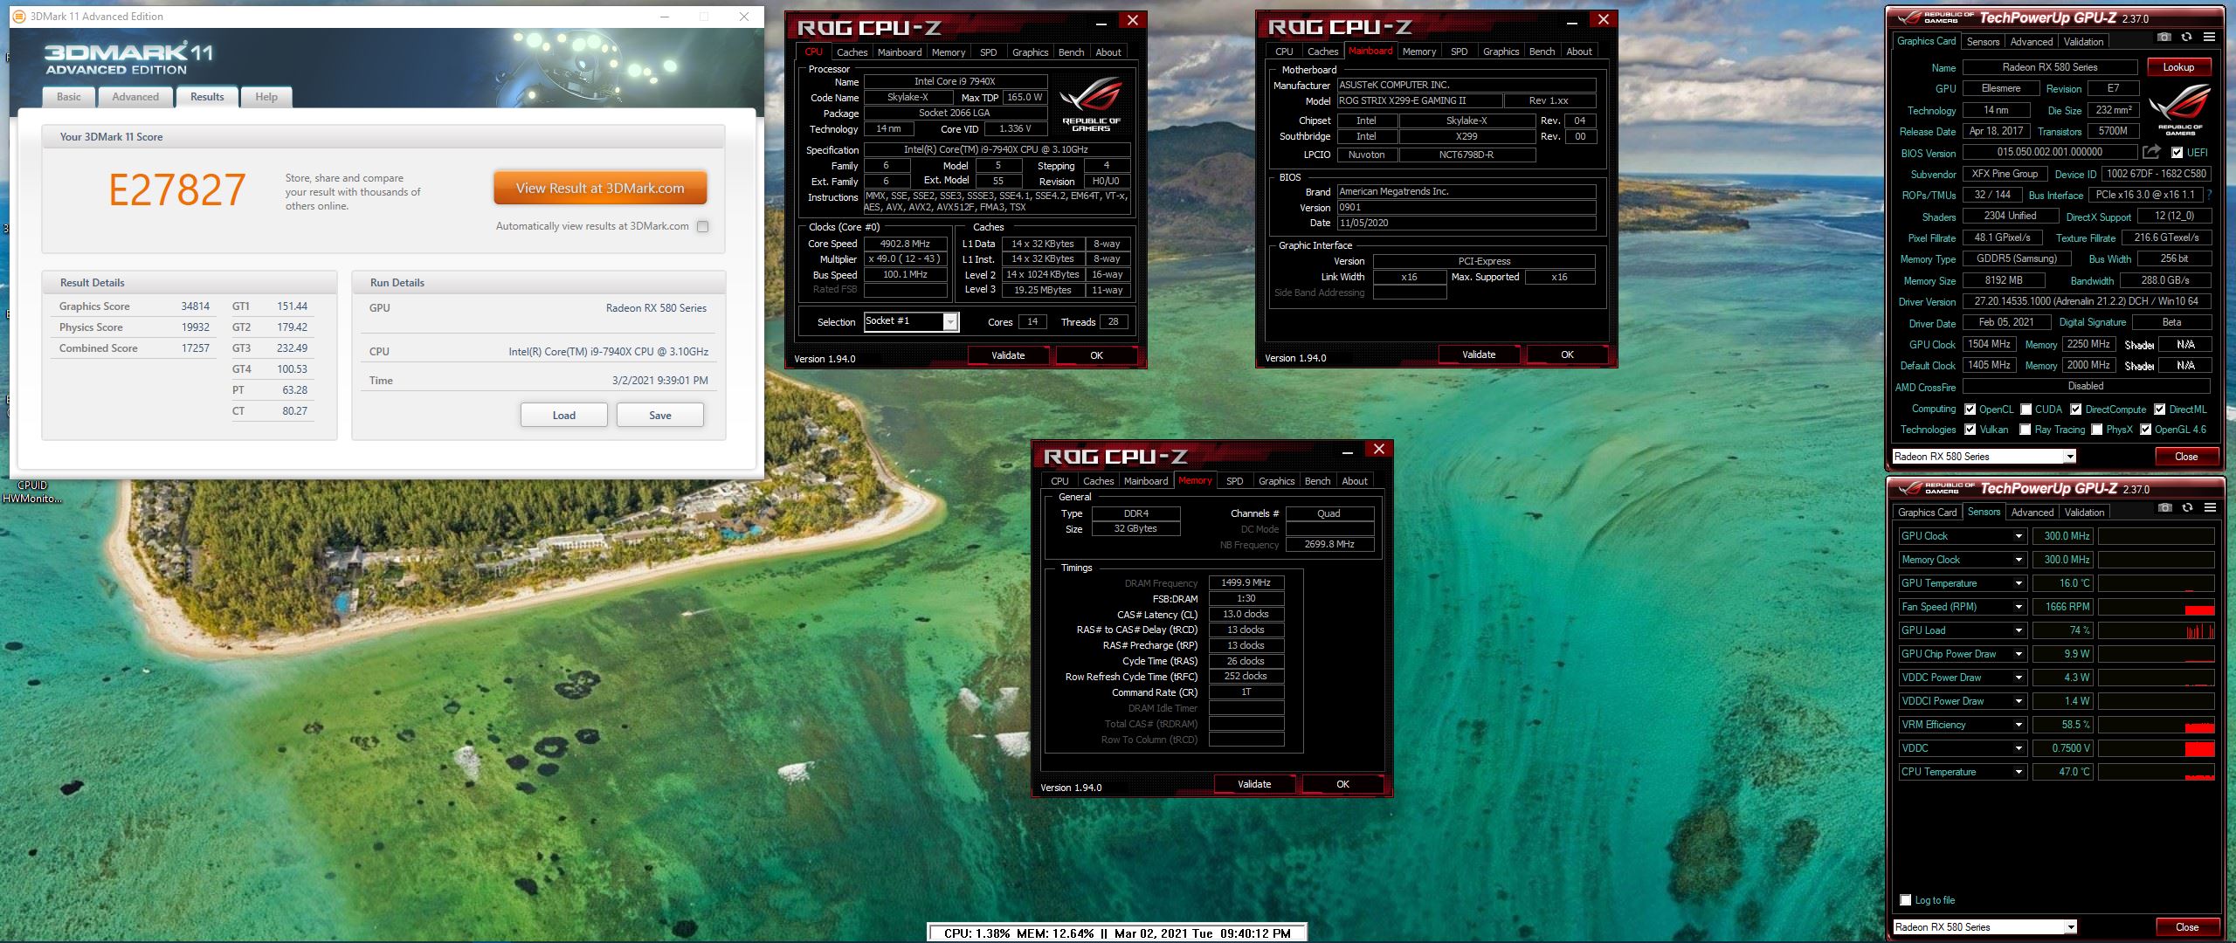2236x943 pixels.
Task: Click the ROG logo in the GPU-Z Graphics Card panel
Action: [2179, 110]
